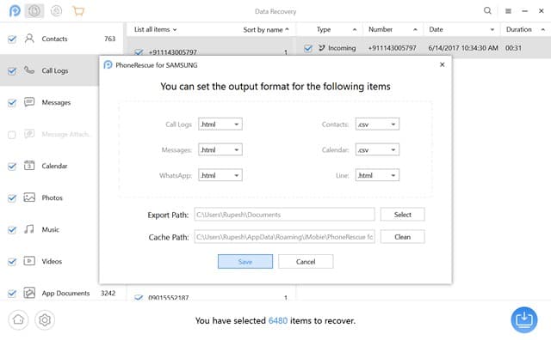Open the device recovery mode icon
The height and width of the screenshot is (340, 551).
34,11
